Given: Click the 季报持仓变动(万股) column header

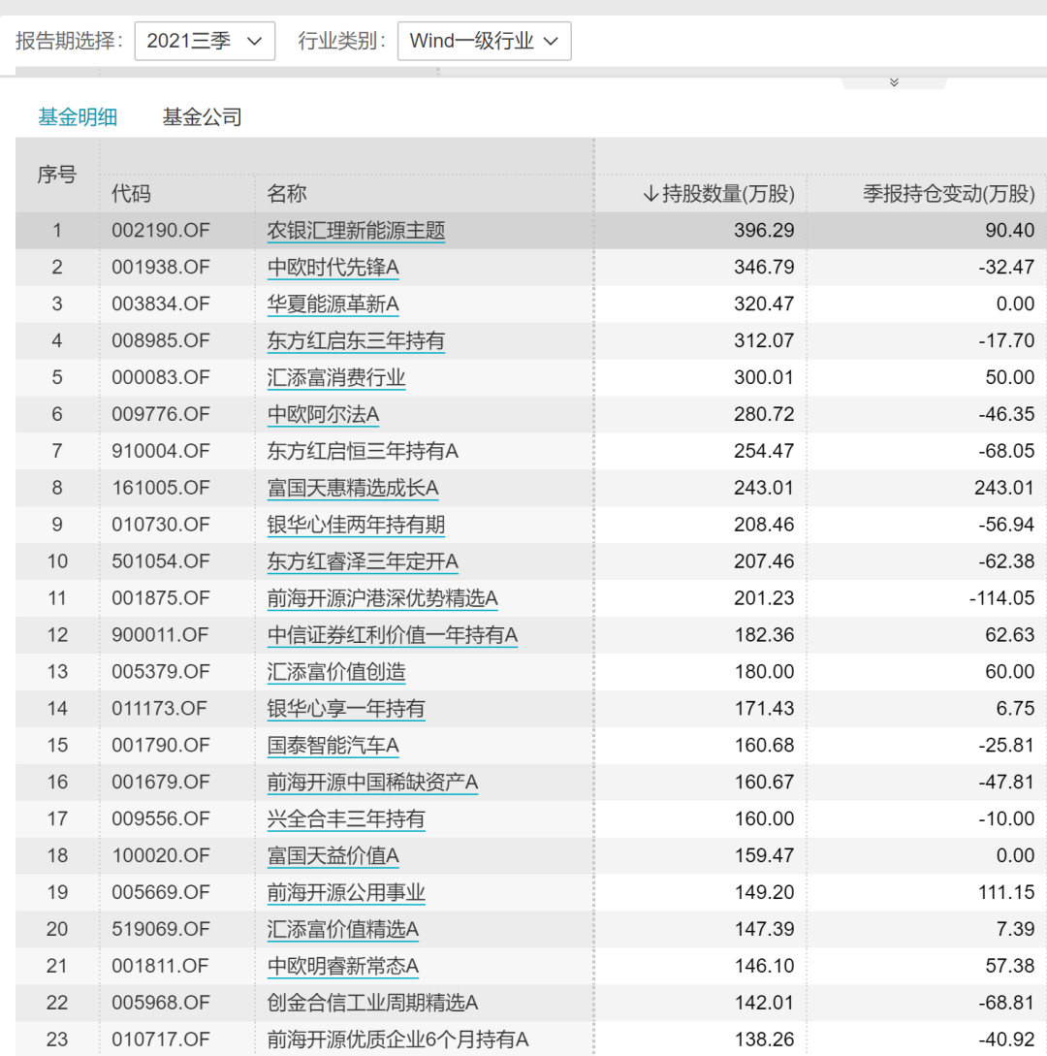Looking at the screenshot, I should 948,194.
